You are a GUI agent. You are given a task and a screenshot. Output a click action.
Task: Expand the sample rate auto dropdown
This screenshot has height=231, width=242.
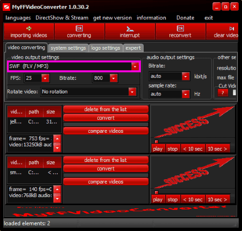point(186,94)
